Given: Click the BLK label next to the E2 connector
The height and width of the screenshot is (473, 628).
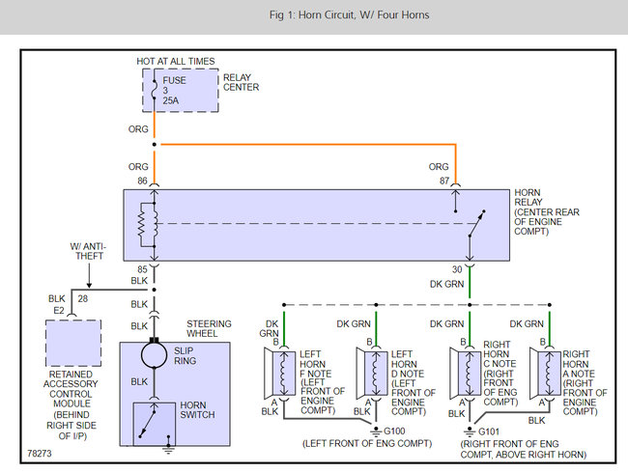Looking at the screenshot, I should 56,298.
